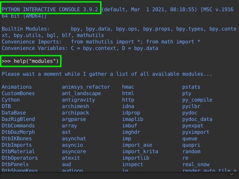Click the Cython module name

pos(11,100)
